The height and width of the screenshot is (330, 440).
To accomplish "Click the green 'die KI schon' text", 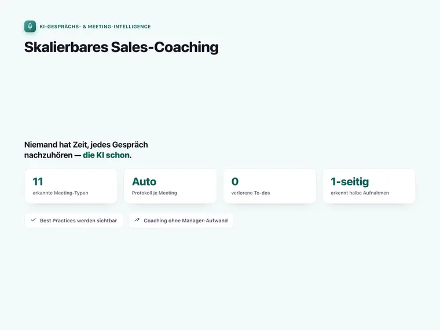I will (x=107, y=155).
